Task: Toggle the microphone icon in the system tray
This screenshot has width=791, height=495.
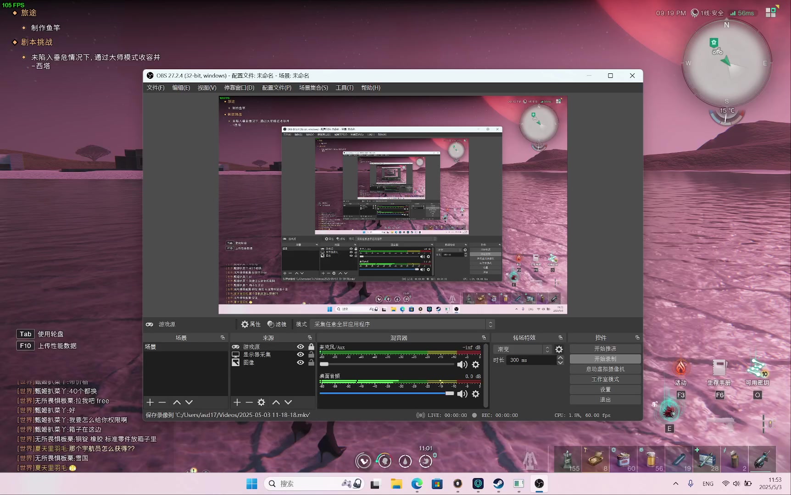Action: [691, 484]
